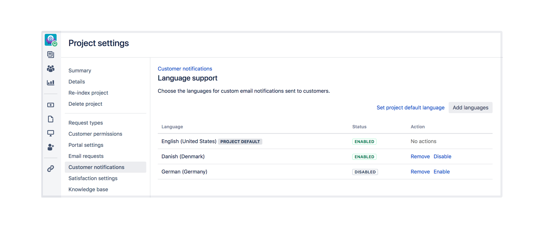Click Set project default language link
This screenshot has width=550, height=231.
[410, 108]
